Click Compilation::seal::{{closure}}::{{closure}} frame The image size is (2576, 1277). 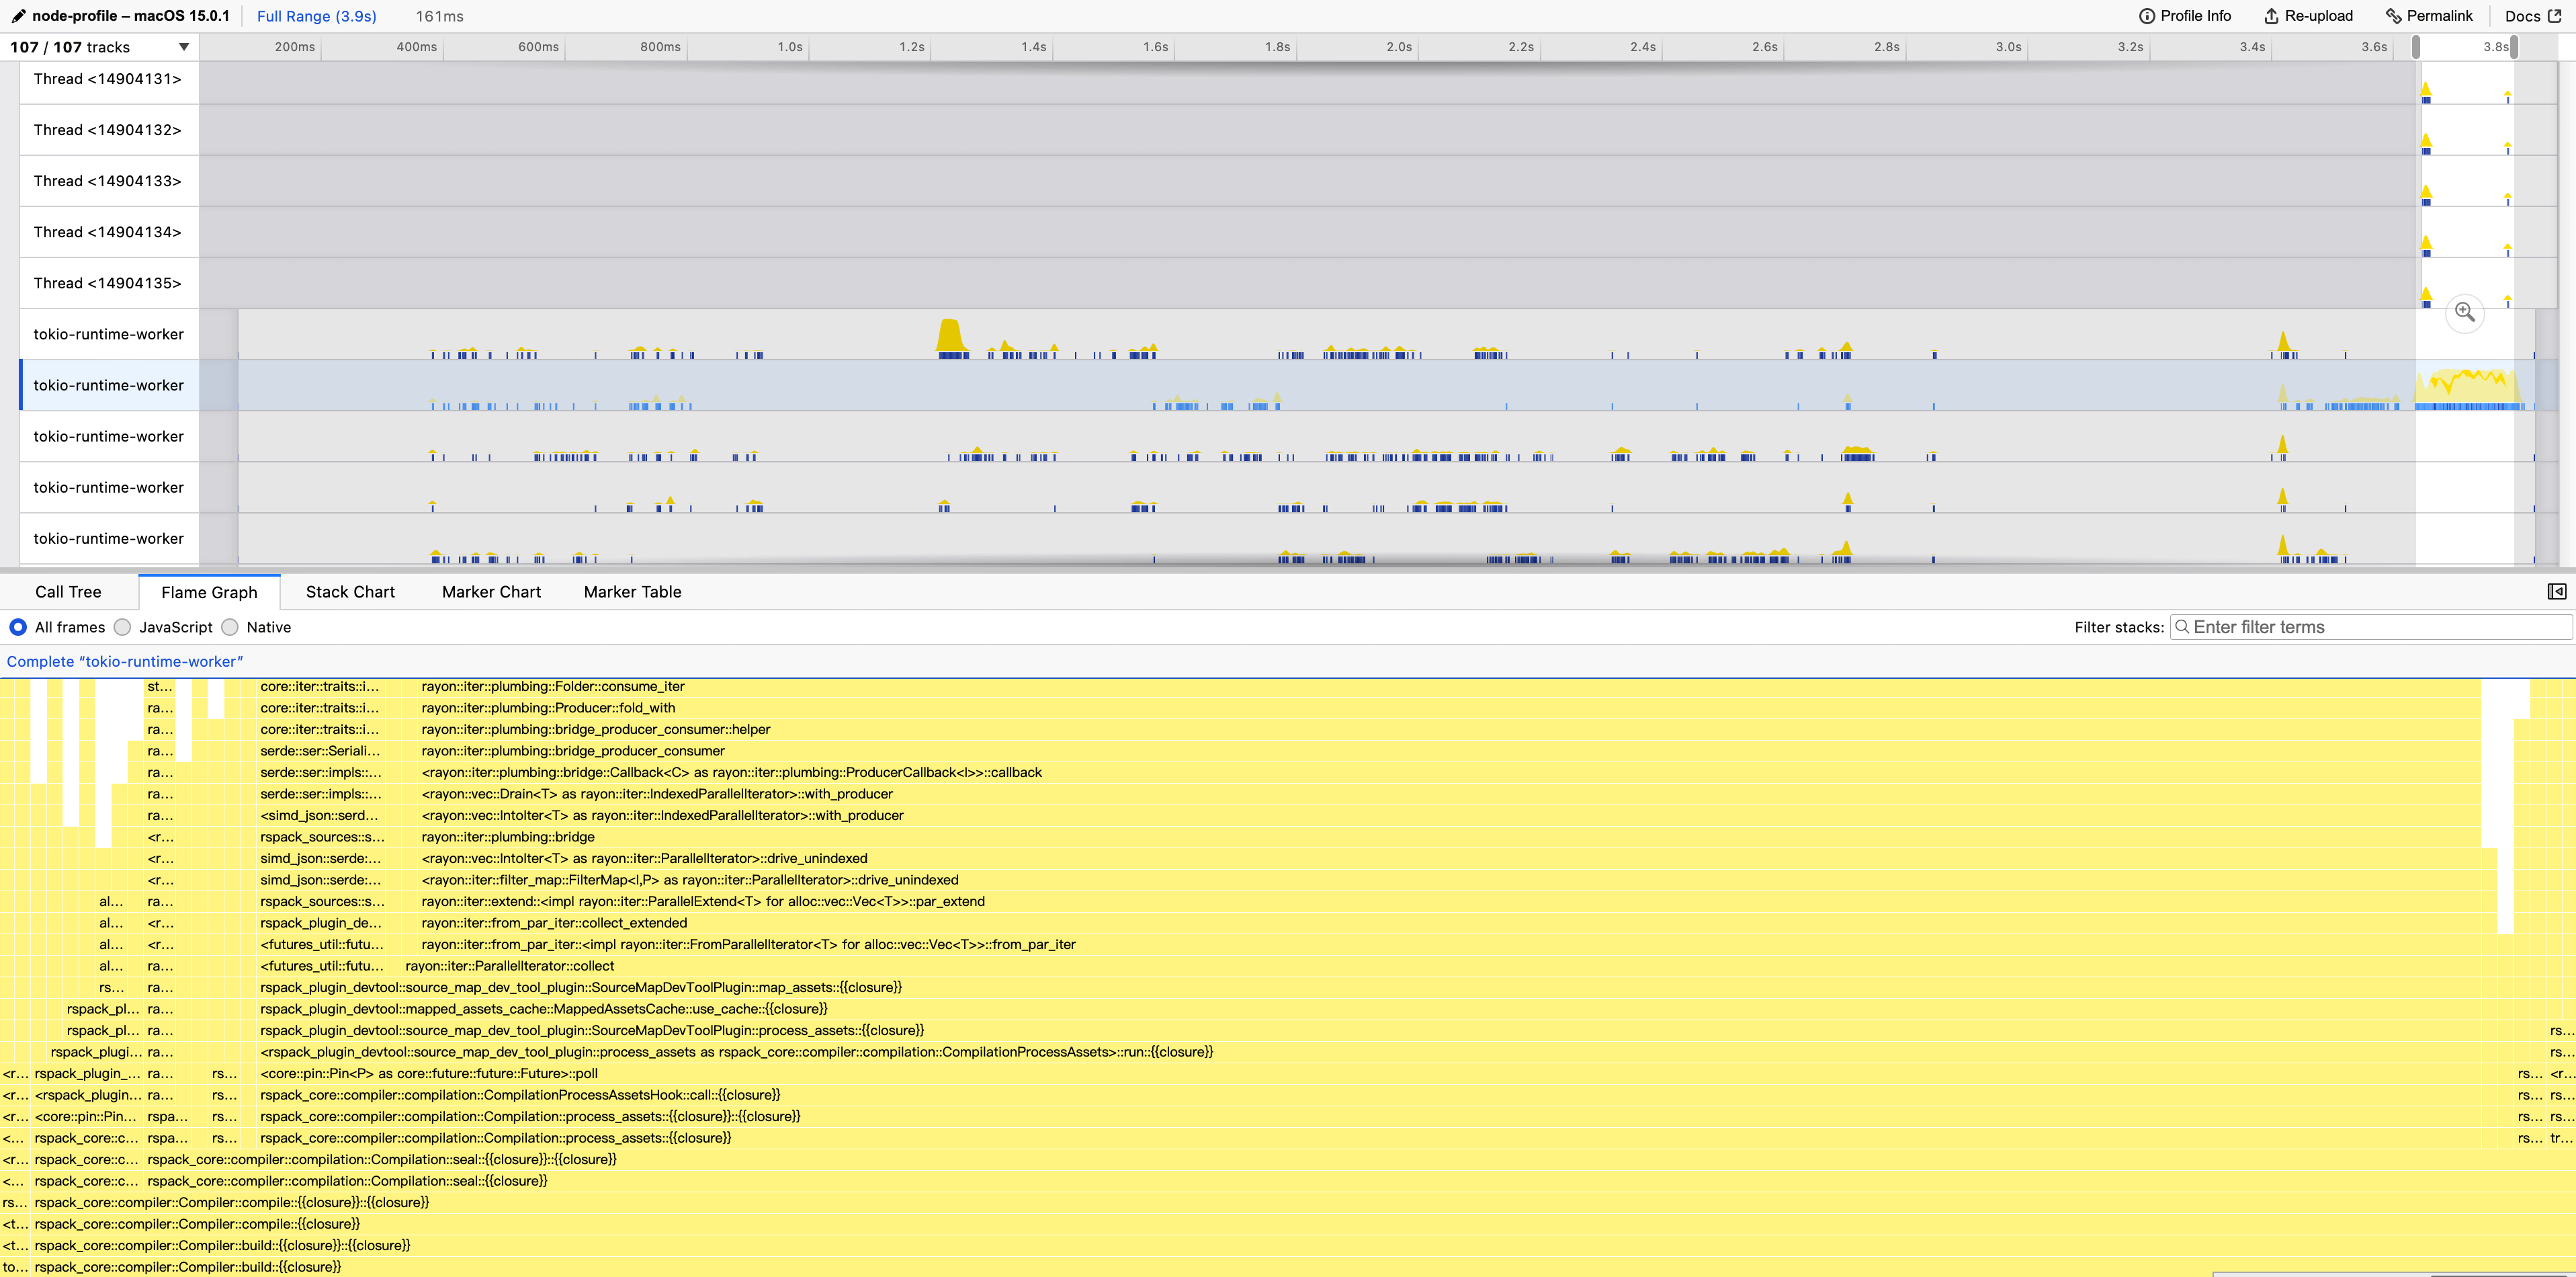coord(1360,1160)
